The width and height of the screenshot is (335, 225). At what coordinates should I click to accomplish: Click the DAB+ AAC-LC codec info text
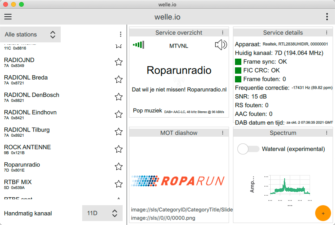(194, 112)
